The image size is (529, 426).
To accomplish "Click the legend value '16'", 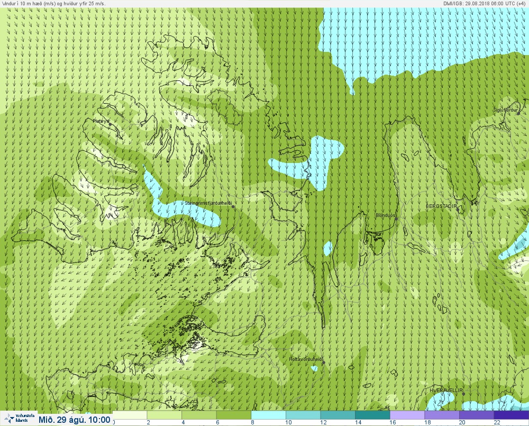I will (393, 422).
